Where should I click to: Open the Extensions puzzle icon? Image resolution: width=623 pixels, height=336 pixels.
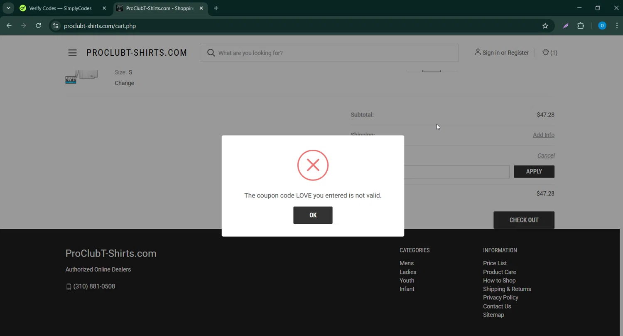[581, 26]
